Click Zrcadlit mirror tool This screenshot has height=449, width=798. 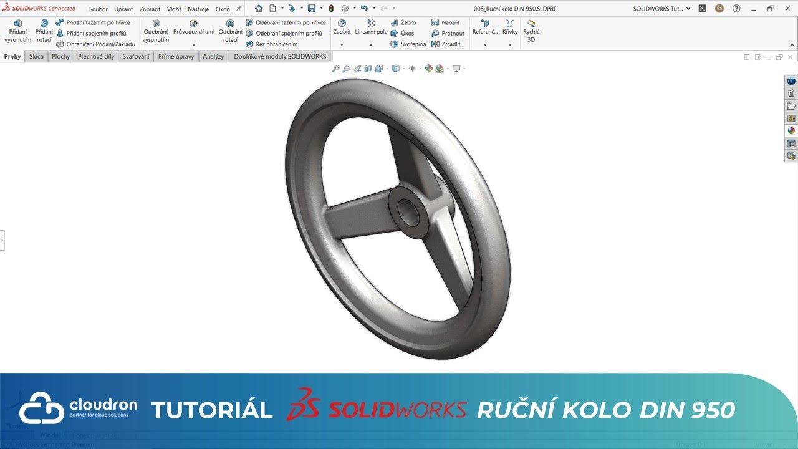pyautogui.click(x=446, y=44)
